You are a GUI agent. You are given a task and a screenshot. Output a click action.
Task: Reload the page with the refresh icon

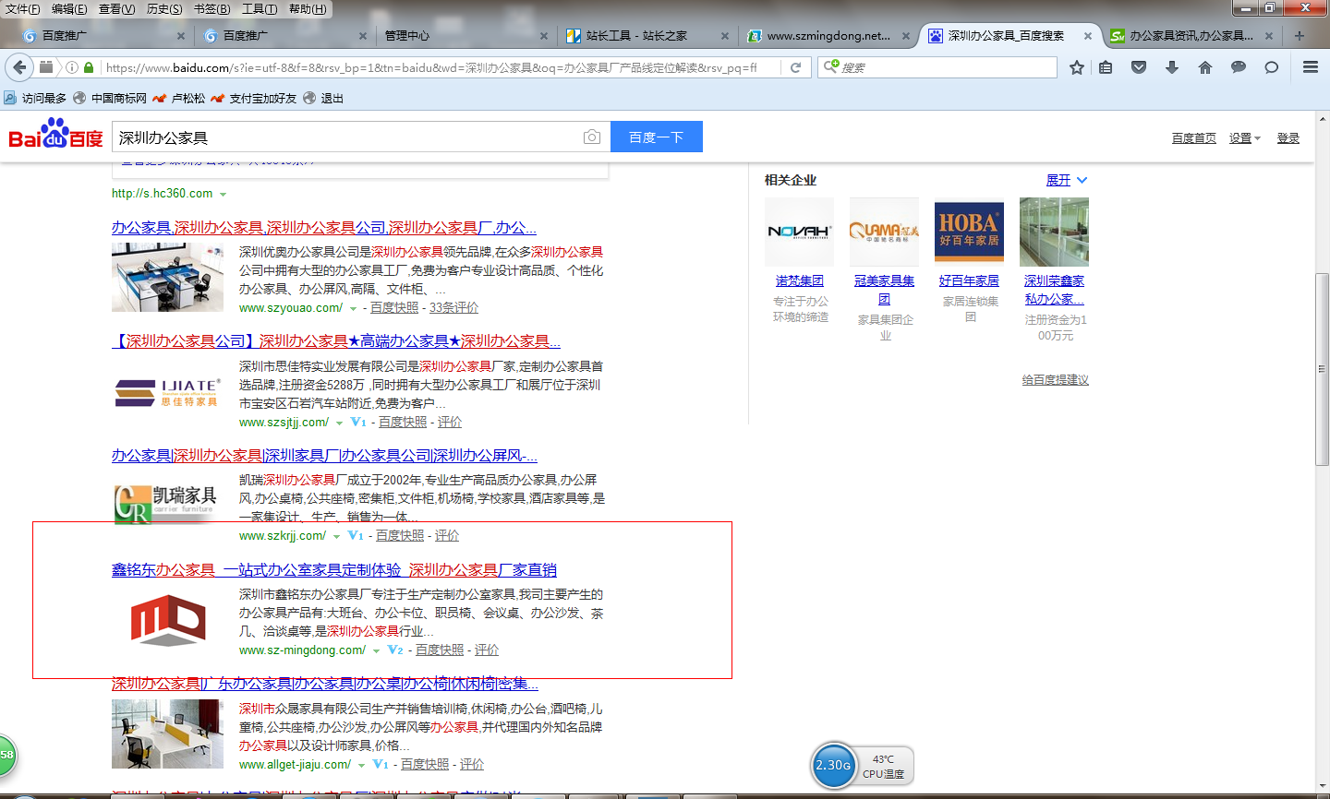coord(795,67)
